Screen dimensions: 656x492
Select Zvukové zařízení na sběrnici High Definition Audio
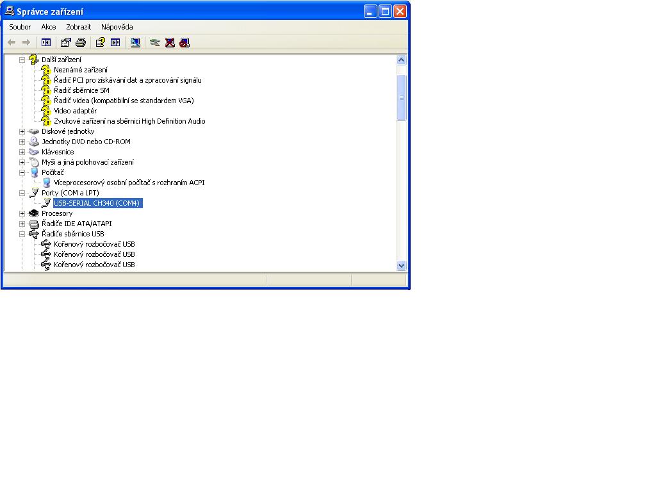(129, 121)
